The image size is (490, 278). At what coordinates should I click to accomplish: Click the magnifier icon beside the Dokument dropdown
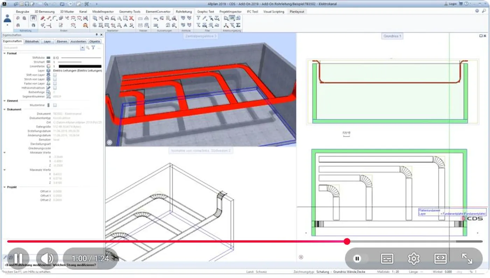[x=88, y=48]
